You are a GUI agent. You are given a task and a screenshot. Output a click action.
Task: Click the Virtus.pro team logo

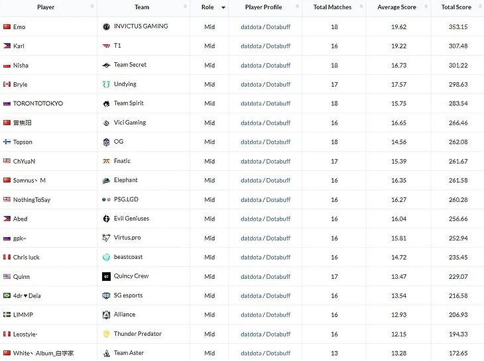point(107,238)
